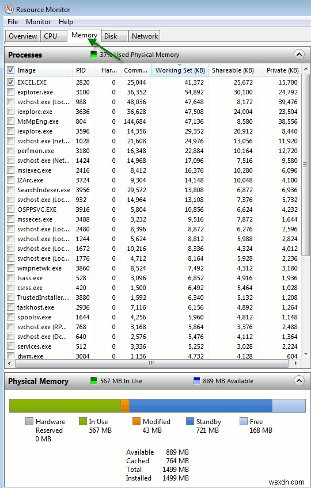This screenshot has width=311, height=488.
Task: Click PID 3596 of iexplore.exe
Action: 82,131
